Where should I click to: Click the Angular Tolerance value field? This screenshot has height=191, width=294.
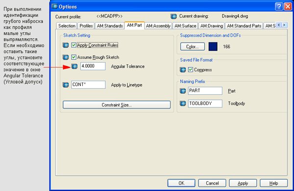93,66
